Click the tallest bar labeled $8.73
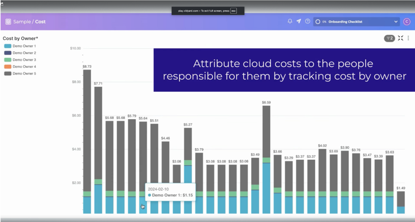This screenshot has width=415, height=222. pyautogui.click(x=87, y=129)
